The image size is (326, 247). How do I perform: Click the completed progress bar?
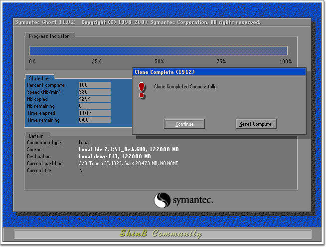[158, 50]
